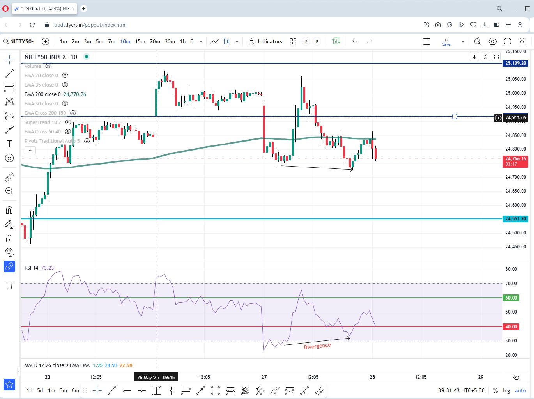Open chart style dropdown next to candles

pos(237,41)
